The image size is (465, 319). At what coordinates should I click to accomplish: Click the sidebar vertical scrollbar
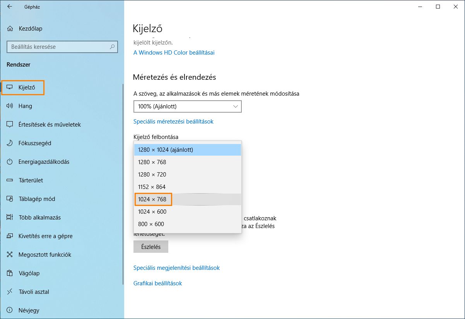[x=123, y=182]
